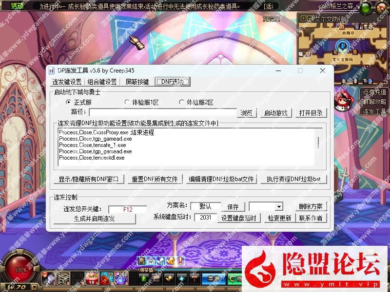
Task: Click the brown signpost icon in bottom bar
Action: click(195, 279)
